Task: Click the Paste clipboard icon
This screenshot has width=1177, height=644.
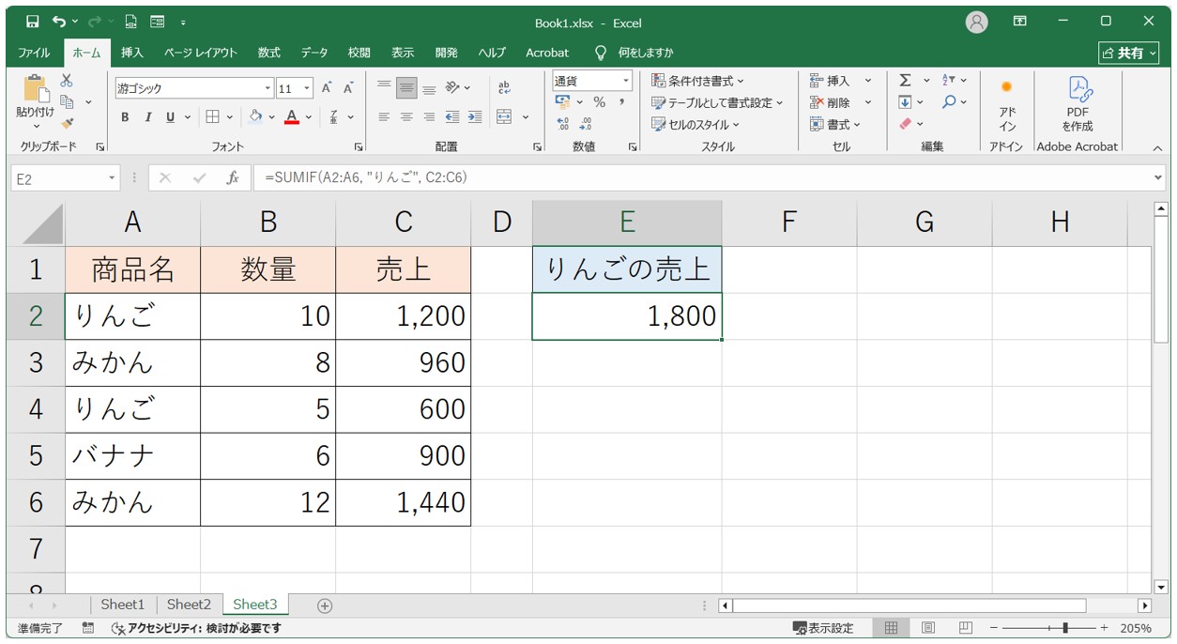Action: tap(36, 89)
